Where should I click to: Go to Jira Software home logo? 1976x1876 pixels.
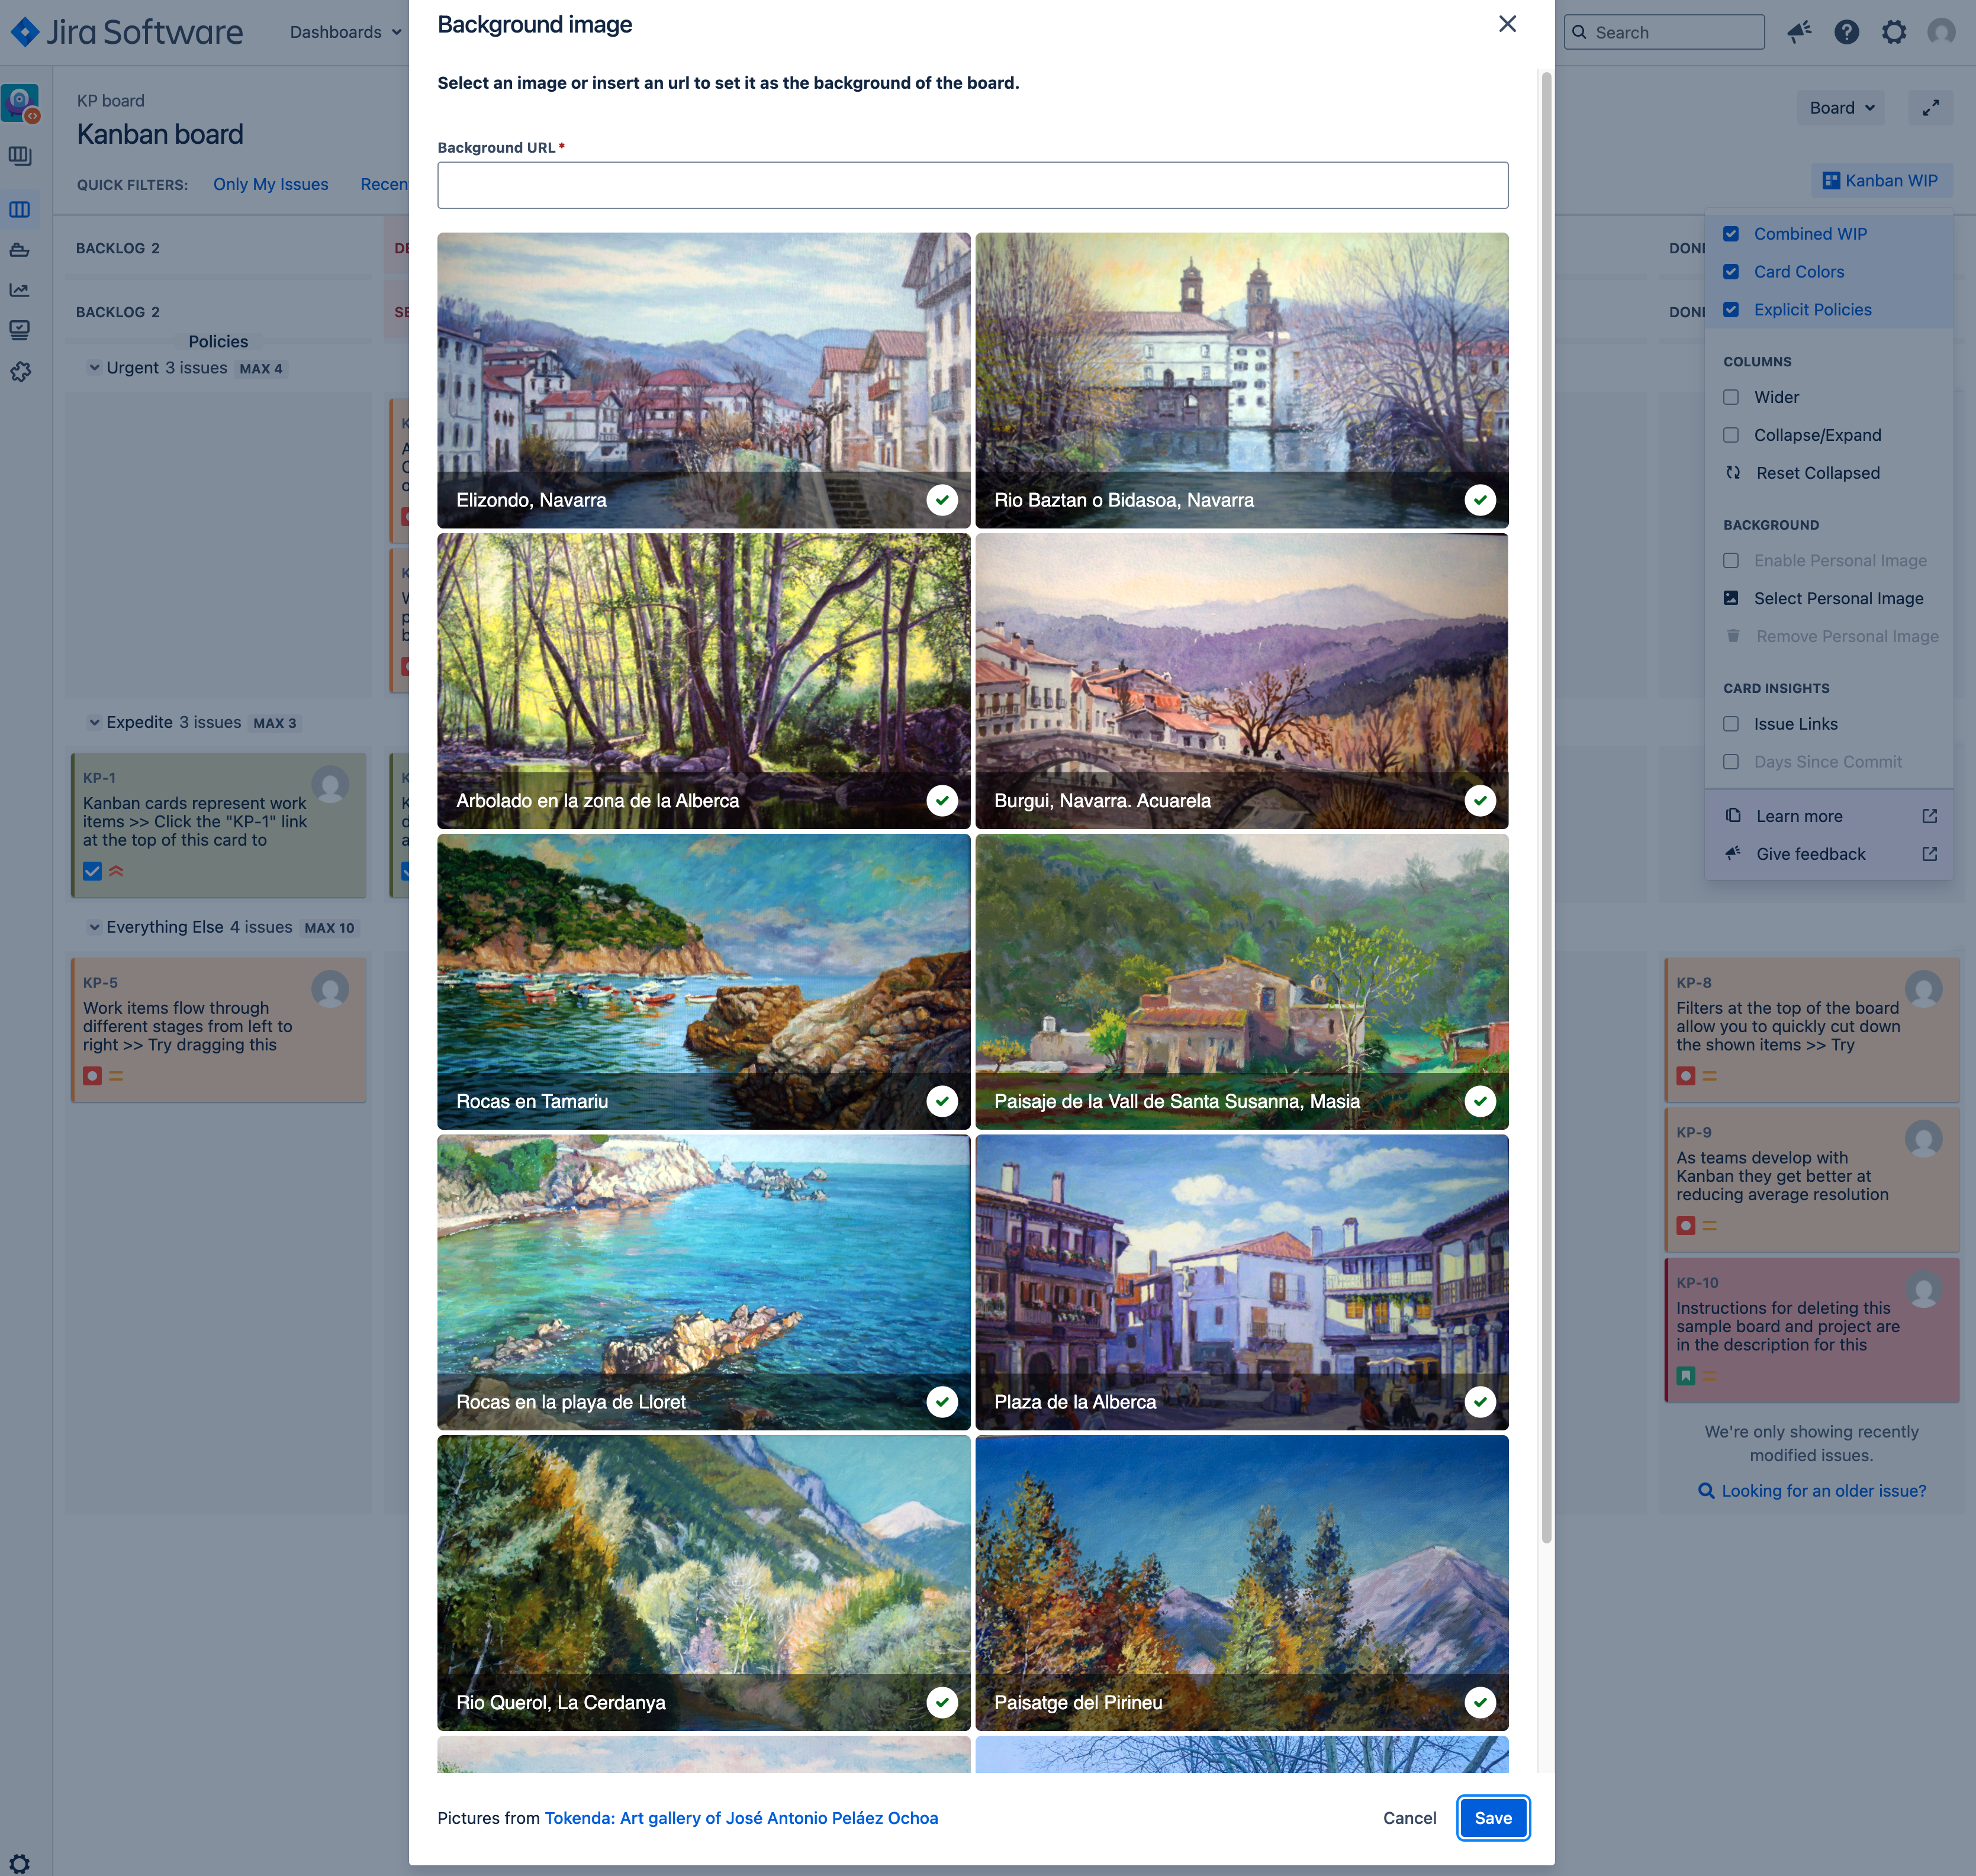tap(127, 32)
